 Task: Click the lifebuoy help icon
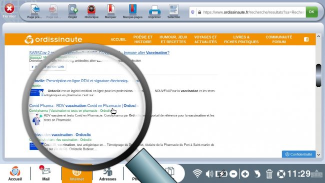[x=281, y=174]
